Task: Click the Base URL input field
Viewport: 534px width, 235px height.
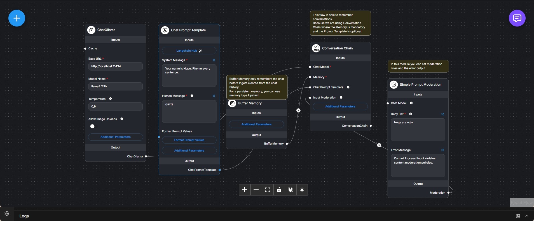Action: [116, 66]
